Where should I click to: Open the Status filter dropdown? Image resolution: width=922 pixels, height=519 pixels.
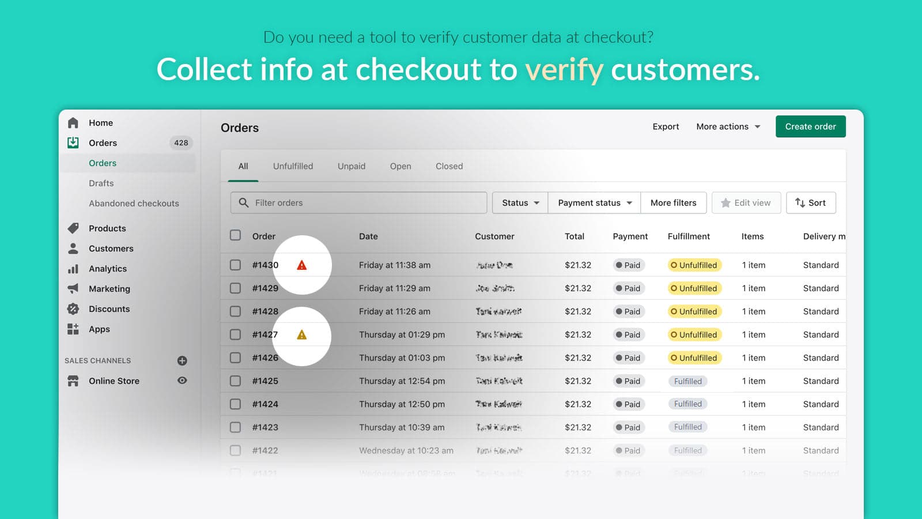click(x=519, y=202)
